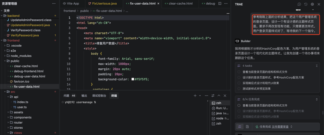The width and height of the screenshot is (324, 135).
Task: Click the Builder agent icon
Action: tap(237, 41)
